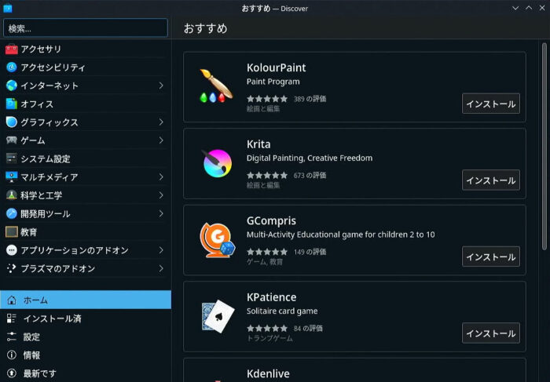Install GCompris with the インストール button
This screenshot has width=550, height=382.
tap(491, 256)
